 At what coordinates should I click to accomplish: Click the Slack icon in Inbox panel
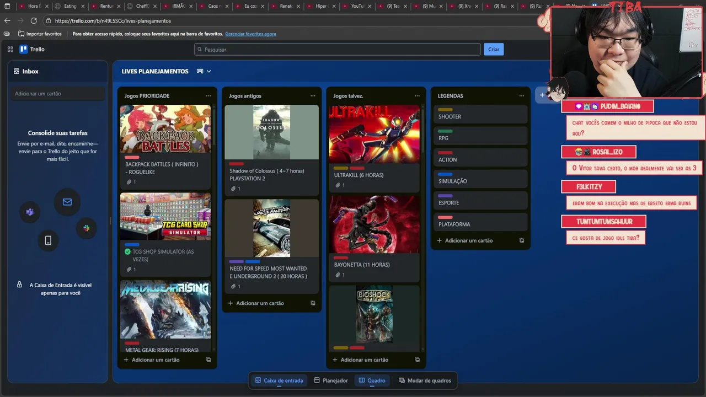(x=86, y=228)
